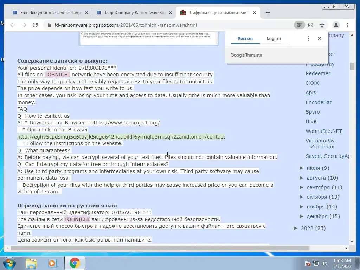Click the 'Перевод записки на русский язык:' heading
Screen dimensions: 360x270
click(x=67, y=205)
